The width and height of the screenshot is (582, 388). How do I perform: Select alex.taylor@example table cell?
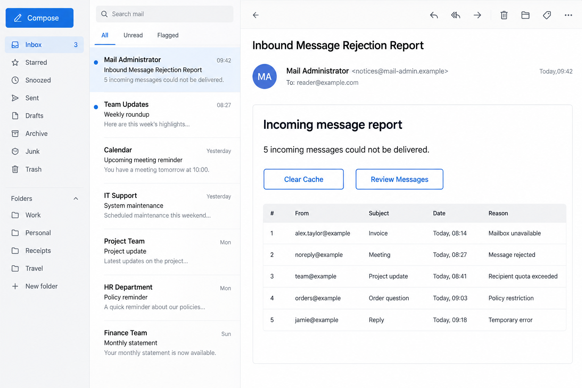point(322,233)
